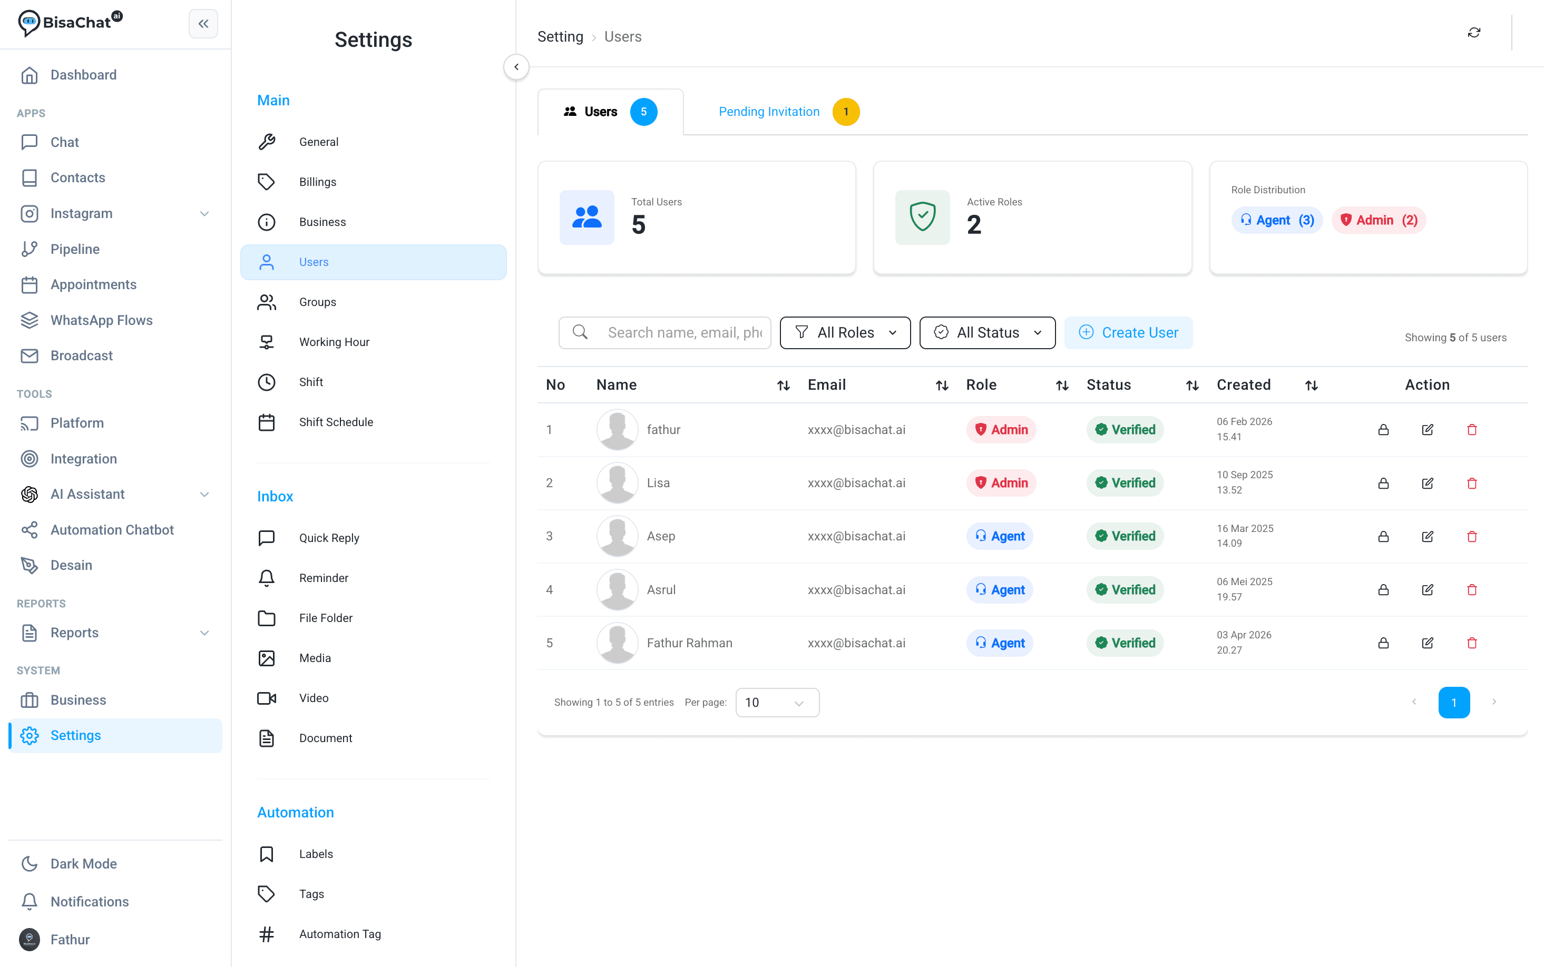1544x967 pixels.
Task: Open the All Status filter dropdown
Action: pyautogui.click(x=986, y=332)
